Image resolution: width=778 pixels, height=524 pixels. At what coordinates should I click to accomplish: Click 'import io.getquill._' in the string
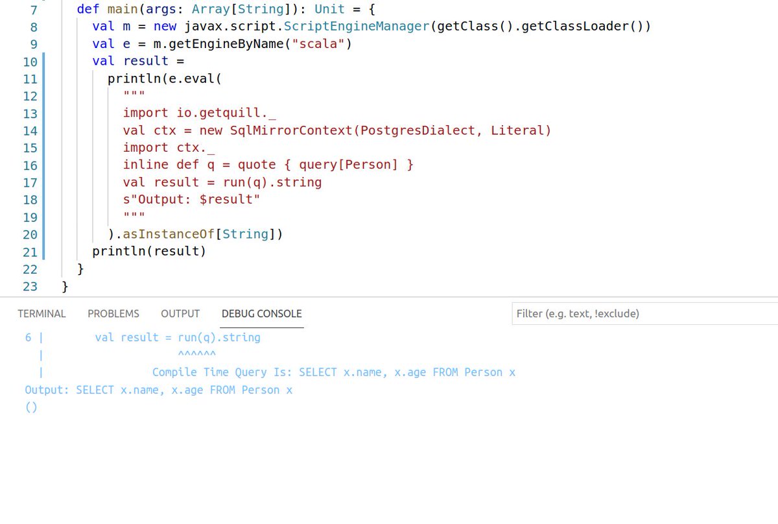200,113
